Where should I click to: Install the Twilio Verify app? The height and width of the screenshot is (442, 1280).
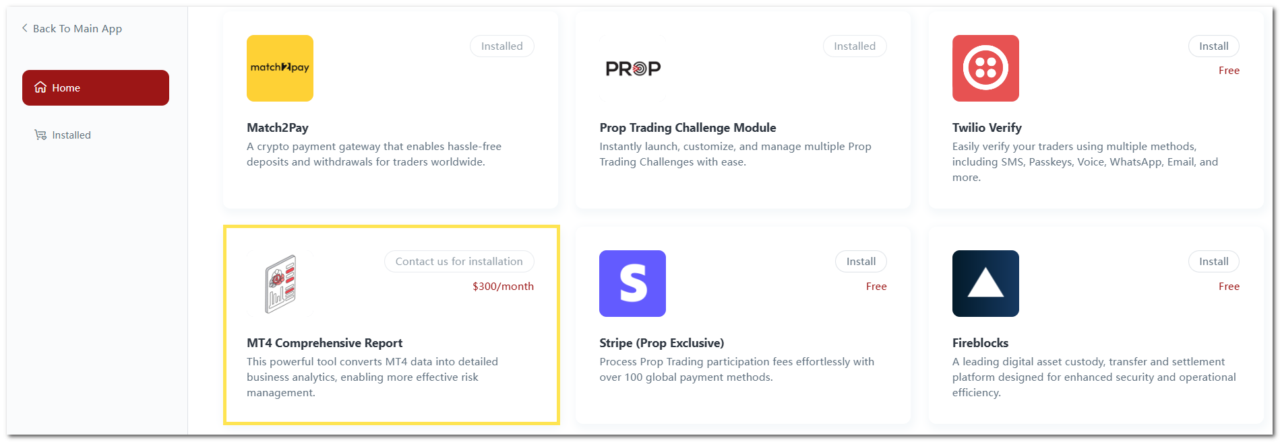tap(1213, 46)
